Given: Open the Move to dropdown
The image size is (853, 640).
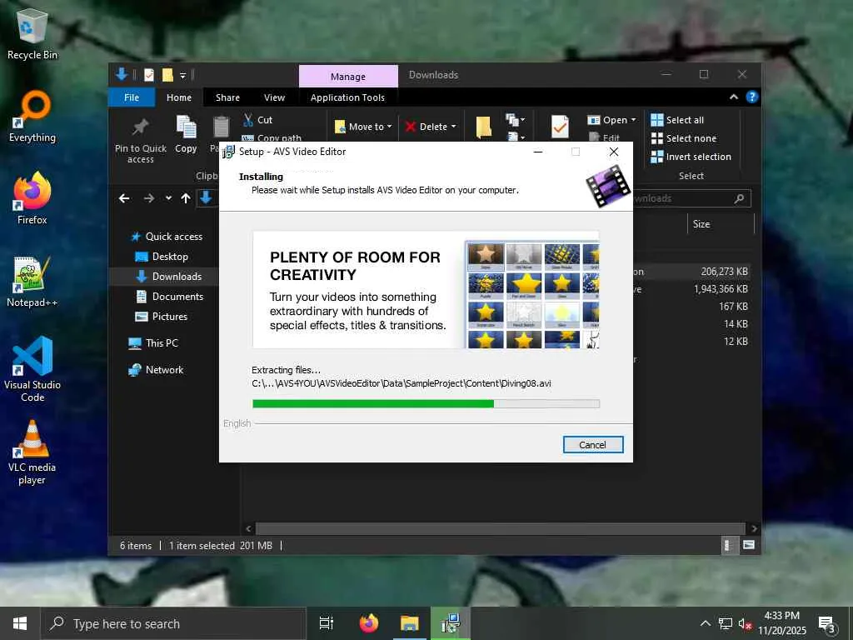Looking at the screenshot, I should [x=363, y=127].
